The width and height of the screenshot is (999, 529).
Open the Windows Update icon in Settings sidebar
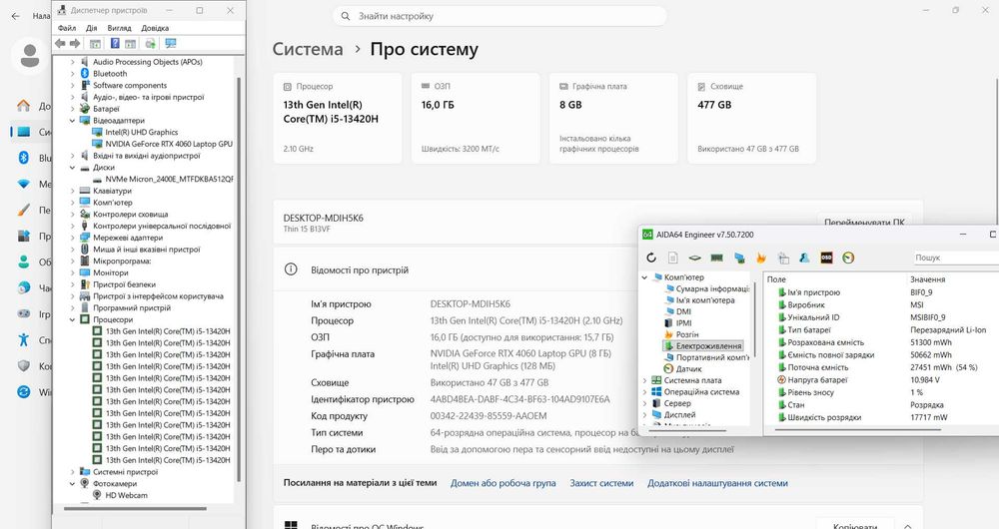point(24,392)
